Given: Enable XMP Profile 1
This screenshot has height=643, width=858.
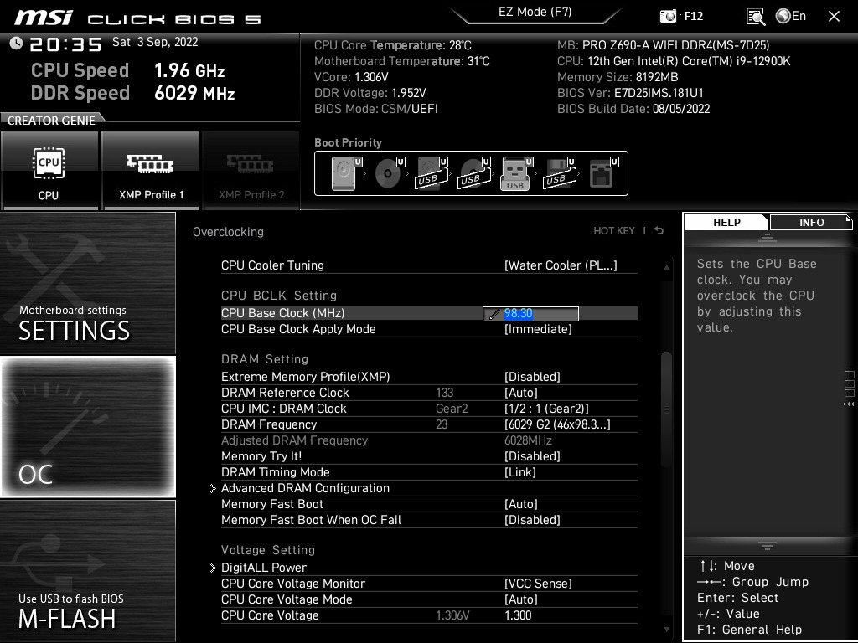Looking at the screenshot, I should [151, 171].
